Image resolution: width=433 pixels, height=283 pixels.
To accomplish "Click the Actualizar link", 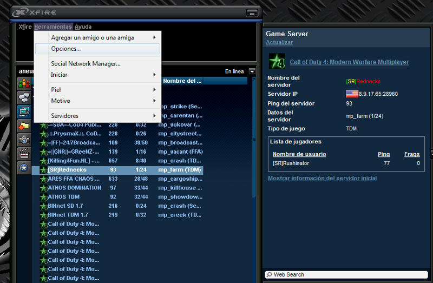I will coord(279,43).
